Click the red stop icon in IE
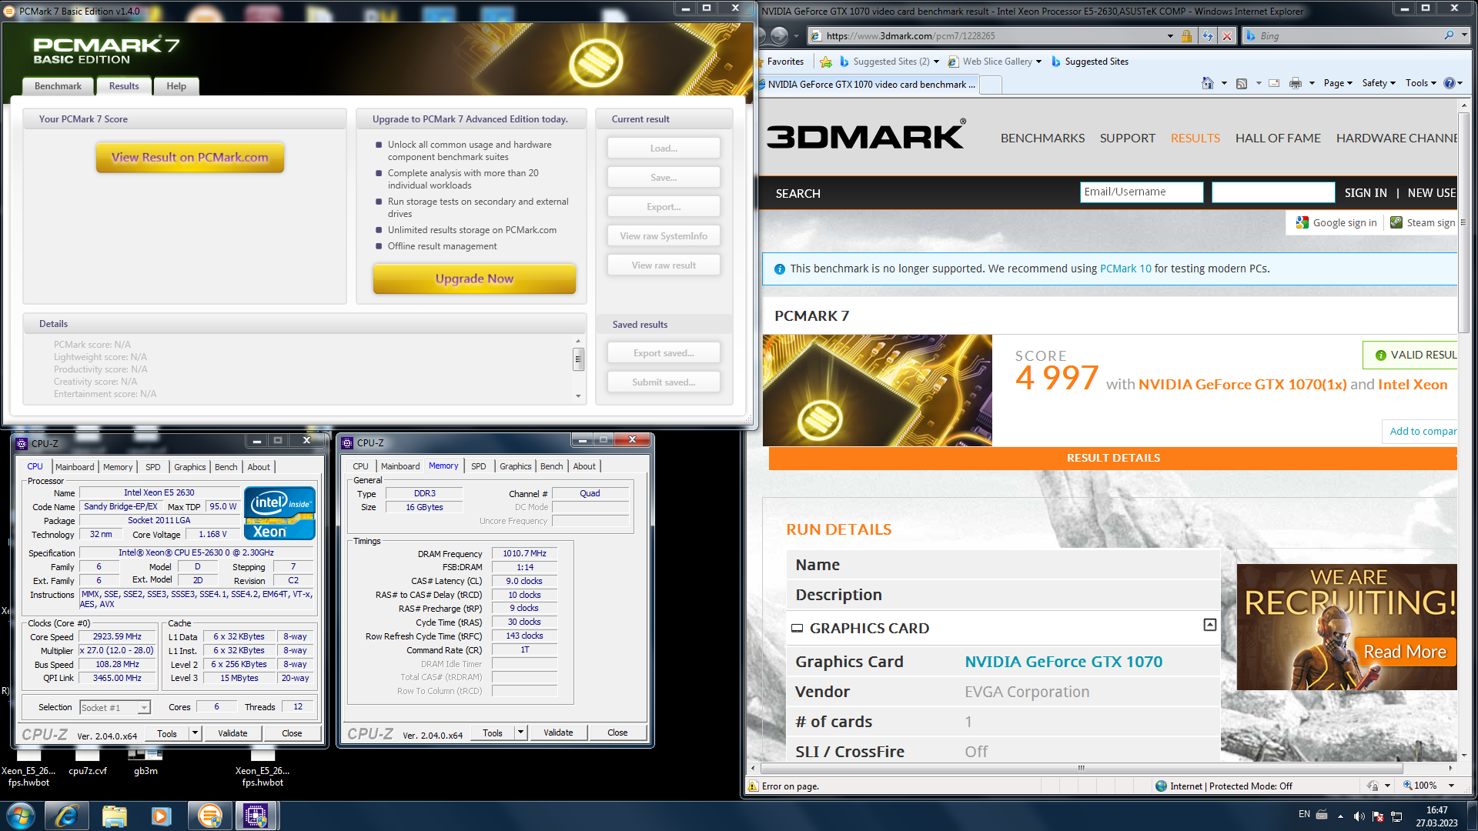 (1227, 36)
